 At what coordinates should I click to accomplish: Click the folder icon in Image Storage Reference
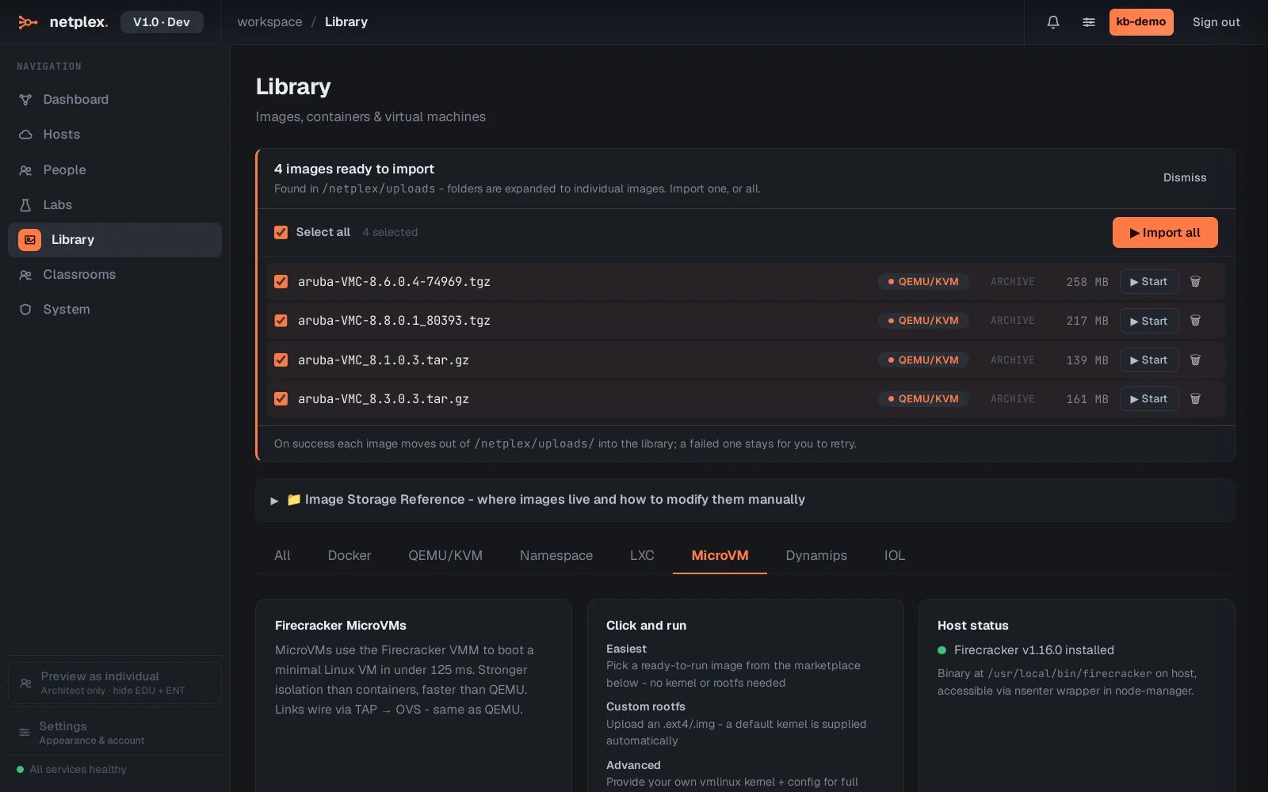(293, 500)
